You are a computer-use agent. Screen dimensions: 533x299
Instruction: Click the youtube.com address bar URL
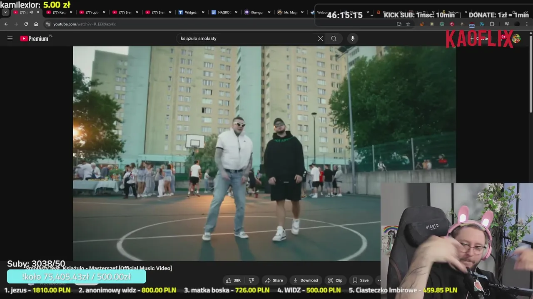pyautogui.click(x=85, y=24)
